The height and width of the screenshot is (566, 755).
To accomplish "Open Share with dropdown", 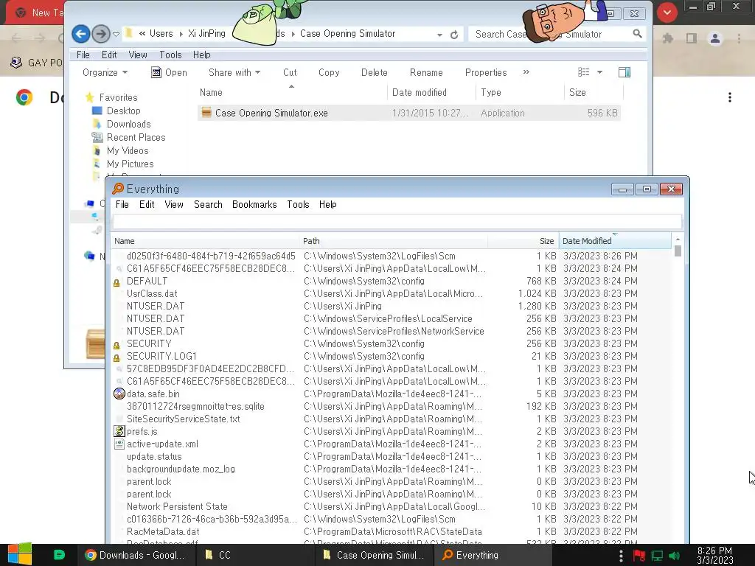I will point(234,72).
